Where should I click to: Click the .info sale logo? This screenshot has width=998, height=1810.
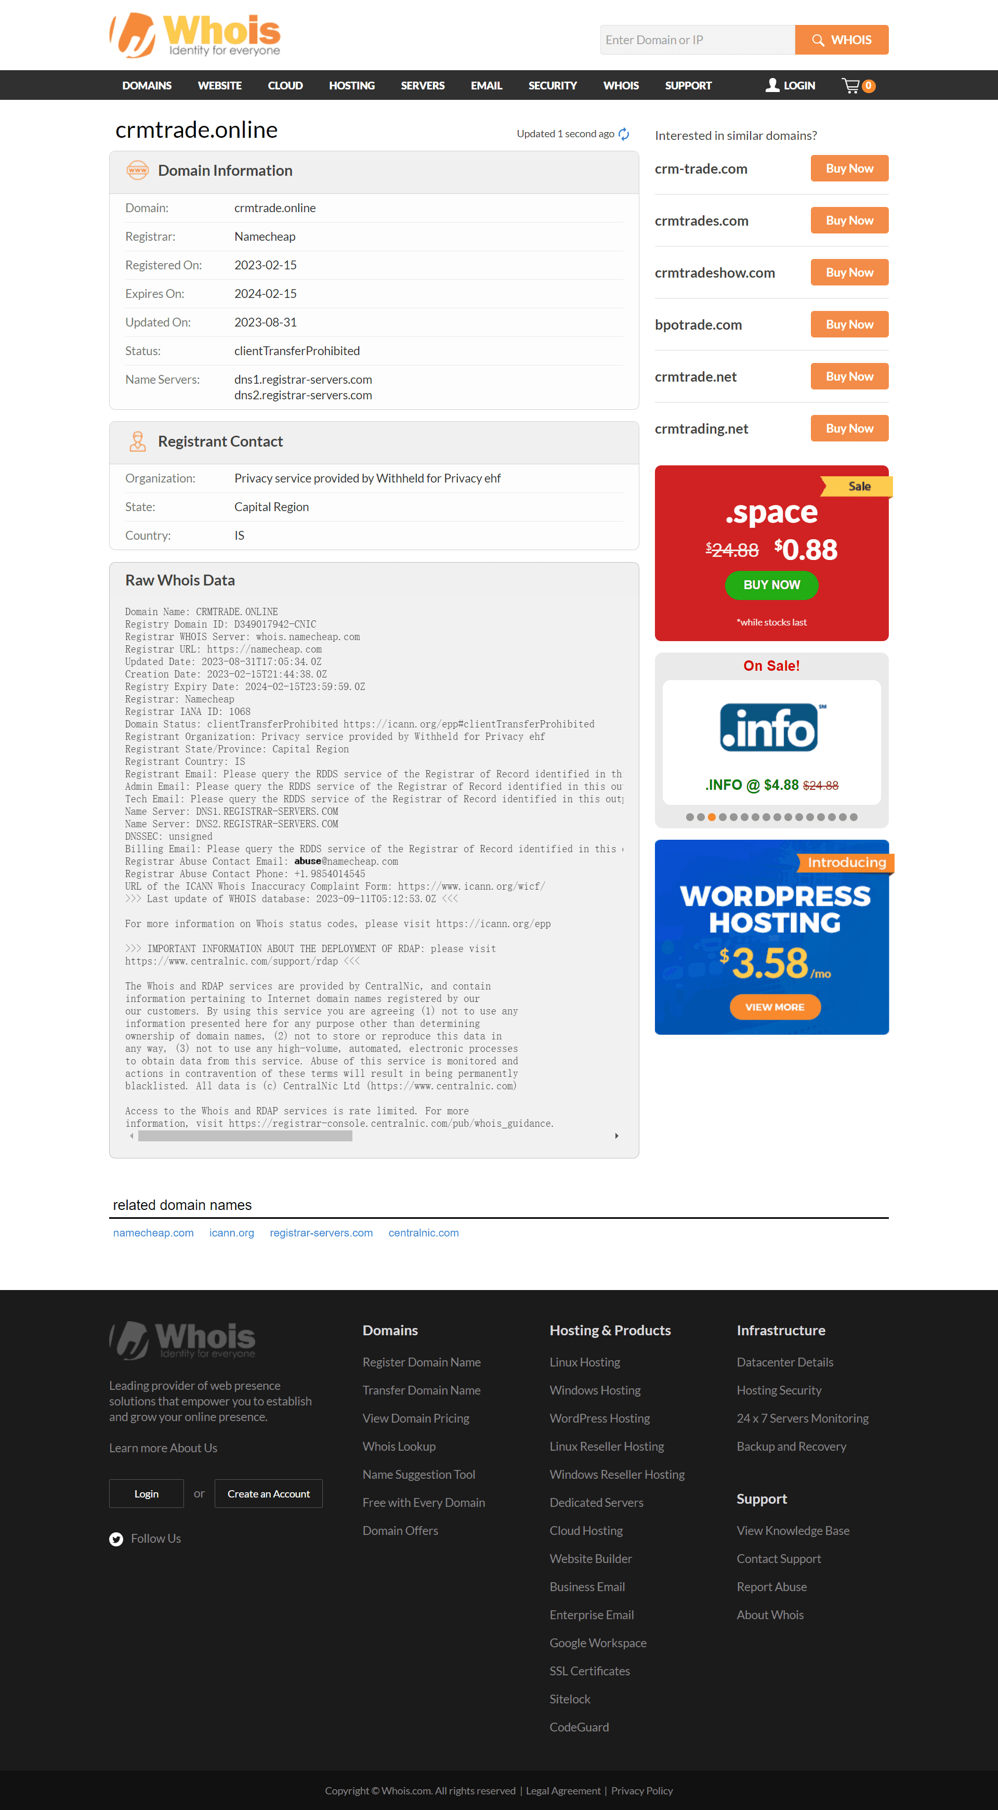coord(772,728)
